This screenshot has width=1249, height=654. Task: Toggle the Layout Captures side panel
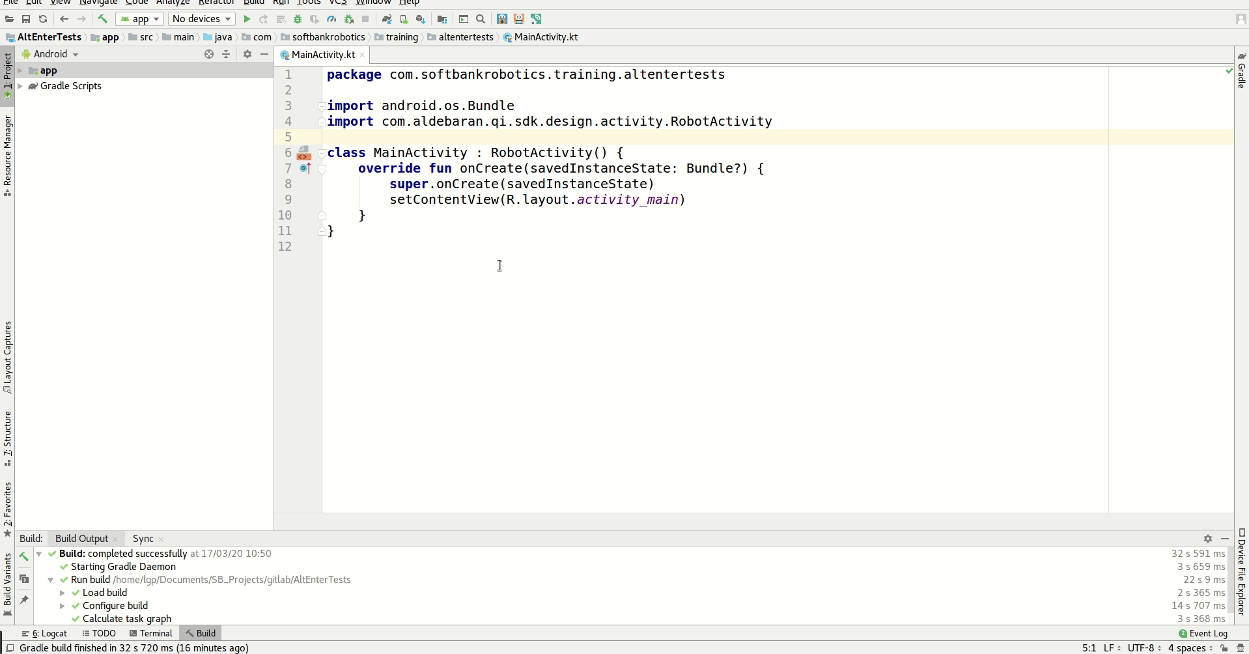[x=7, y=357]
